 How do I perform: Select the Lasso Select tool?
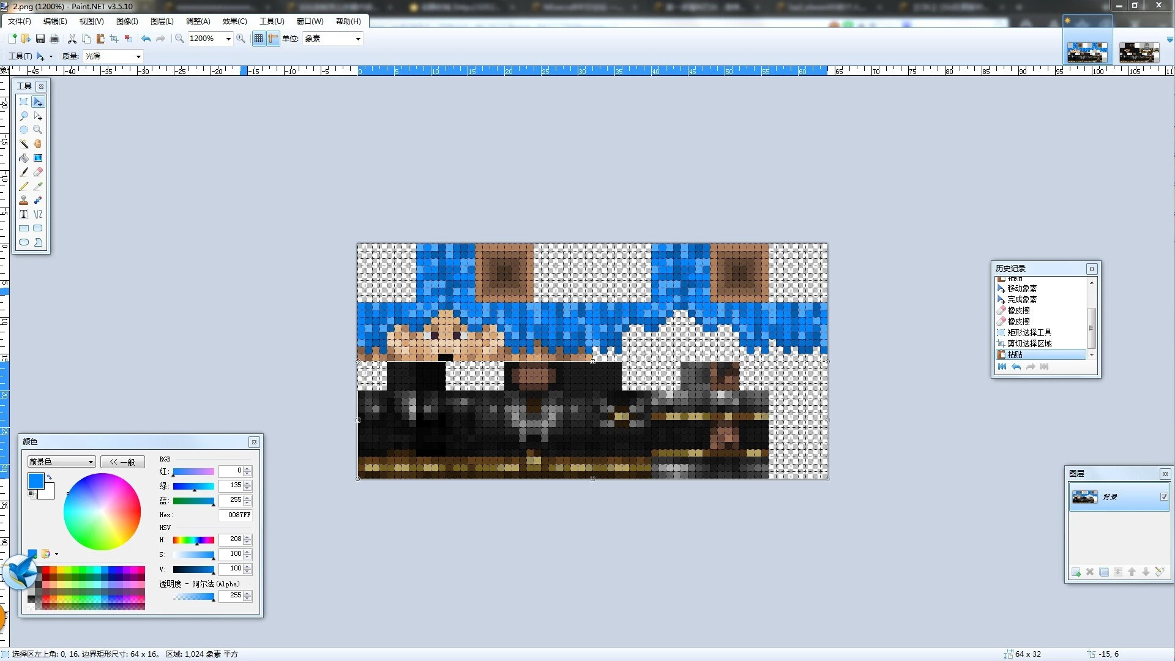[x=24, y=116]
